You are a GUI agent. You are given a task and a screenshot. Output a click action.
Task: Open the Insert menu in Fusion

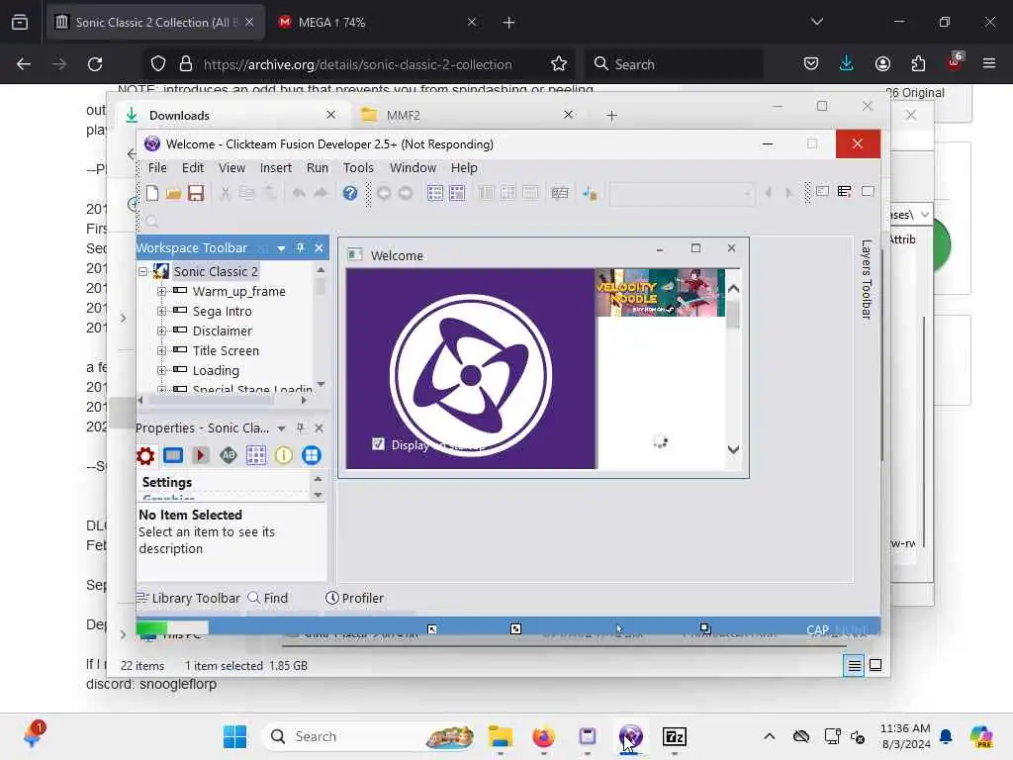pos(276,167)
